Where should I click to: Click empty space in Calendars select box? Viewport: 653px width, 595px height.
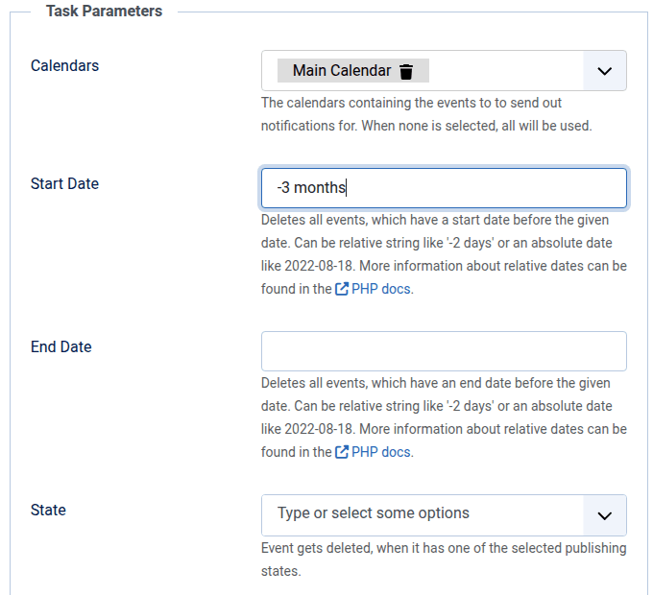click(x=504, y=71)
